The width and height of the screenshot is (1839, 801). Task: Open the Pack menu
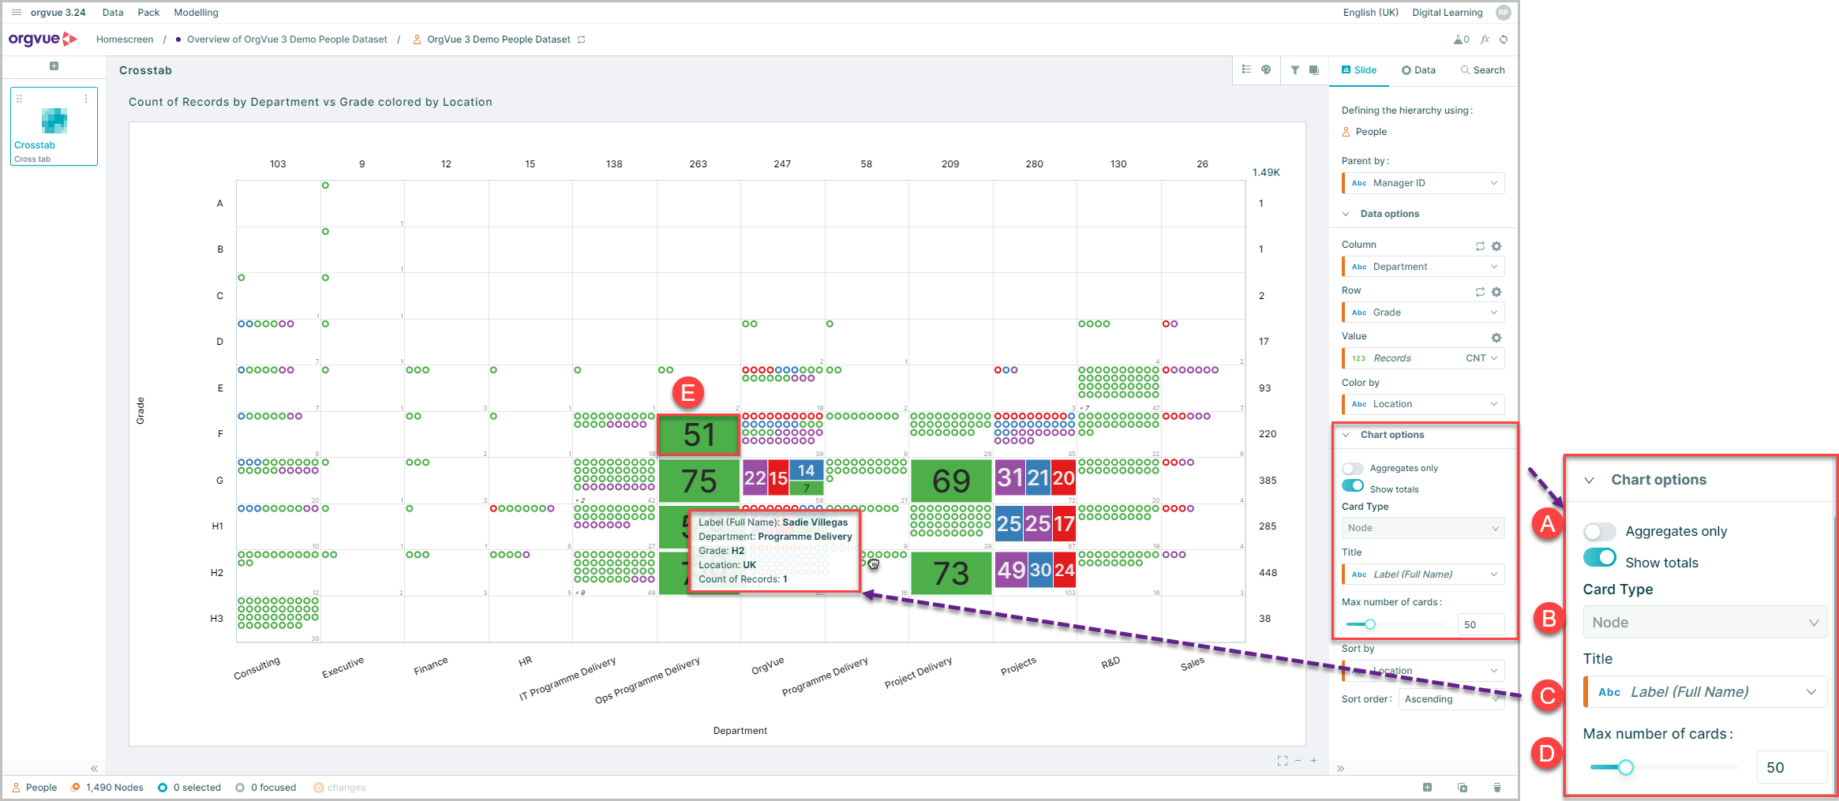pos(148,13)
